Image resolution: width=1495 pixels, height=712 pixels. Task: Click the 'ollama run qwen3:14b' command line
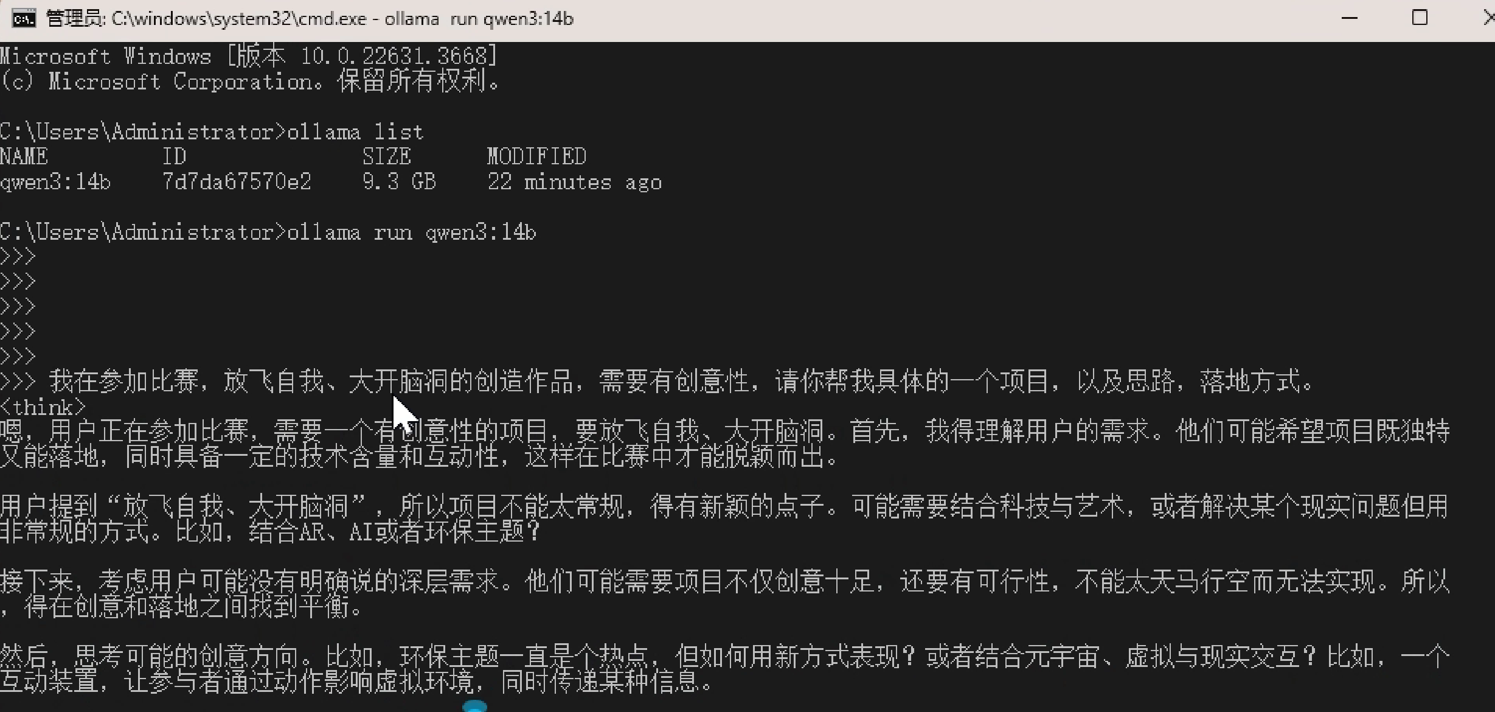pos(268,232)
